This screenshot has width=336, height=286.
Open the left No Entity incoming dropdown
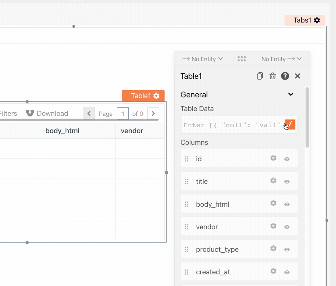(202, 59)
